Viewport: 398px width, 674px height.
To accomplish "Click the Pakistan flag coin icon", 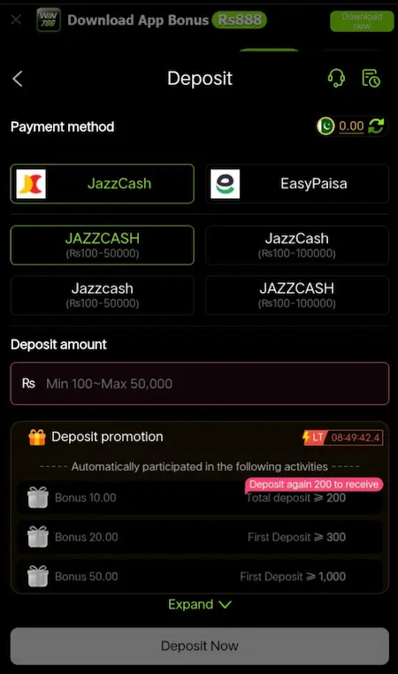I will click(x=325, y=126).
